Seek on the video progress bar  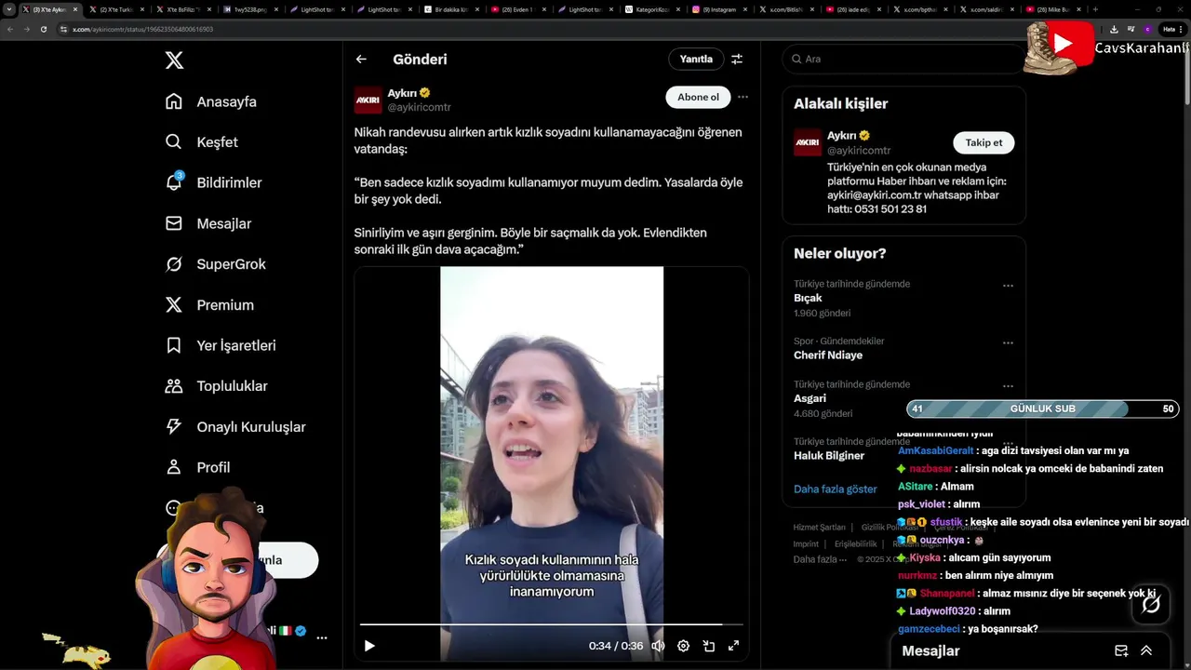click(x=551, y=624)
